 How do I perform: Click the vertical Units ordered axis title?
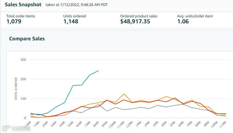16,88
